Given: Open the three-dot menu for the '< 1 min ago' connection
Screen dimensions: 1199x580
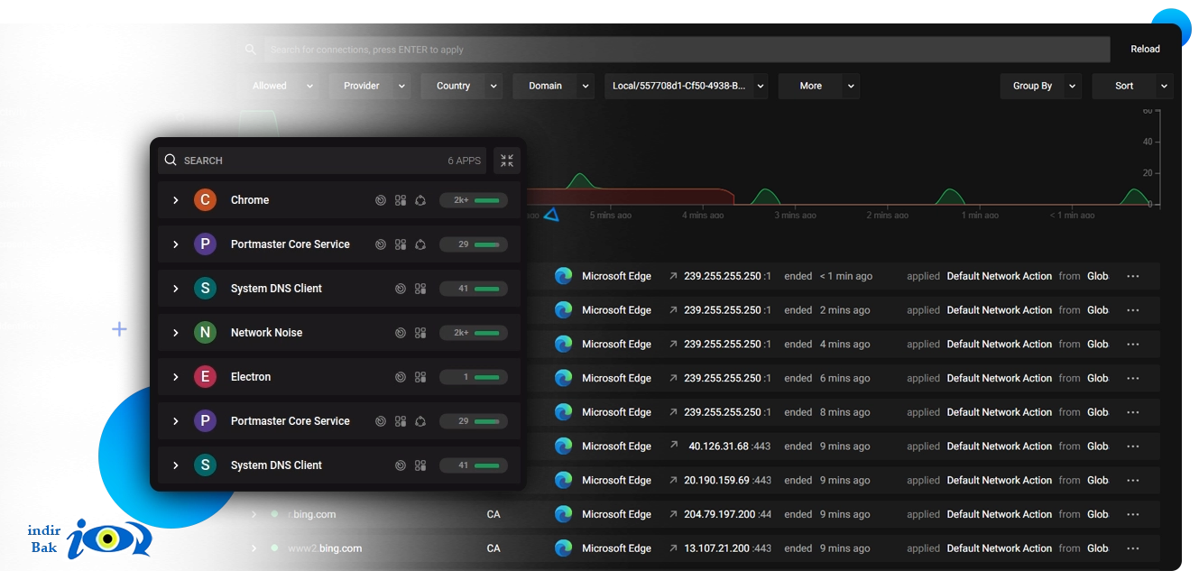Looking at the screenshot, I should coord(1133,276).
